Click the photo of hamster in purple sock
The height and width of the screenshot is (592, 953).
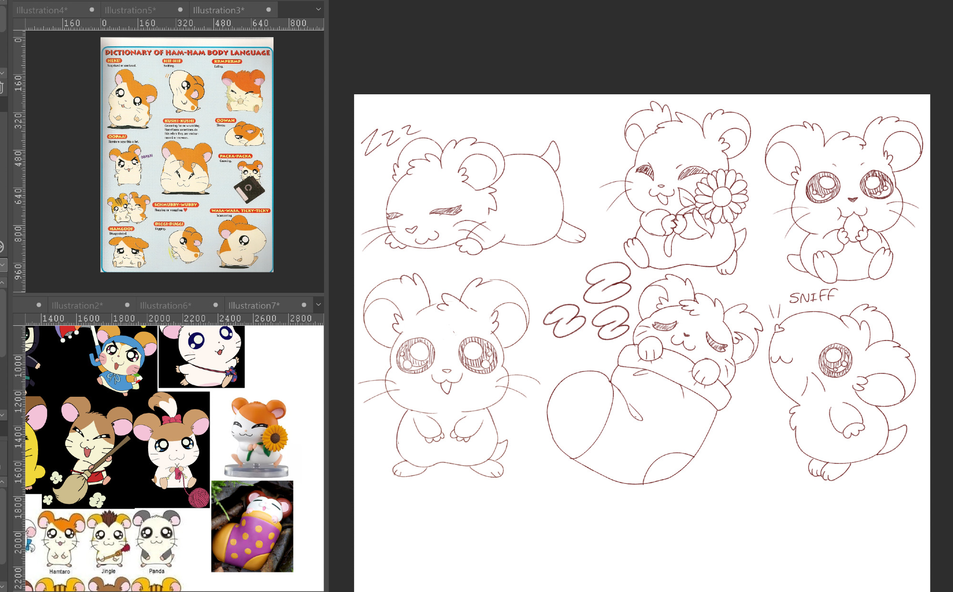252,526
